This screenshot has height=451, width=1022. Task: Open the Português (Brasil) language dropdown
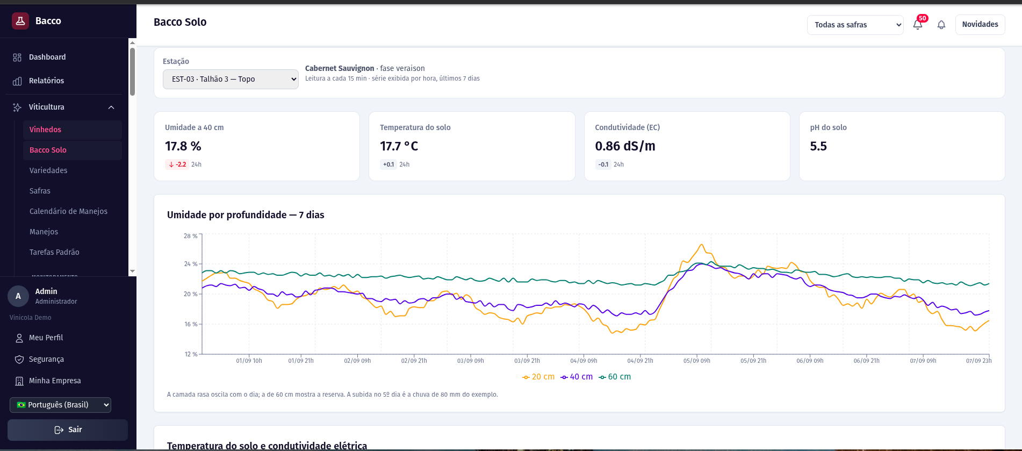60,405
